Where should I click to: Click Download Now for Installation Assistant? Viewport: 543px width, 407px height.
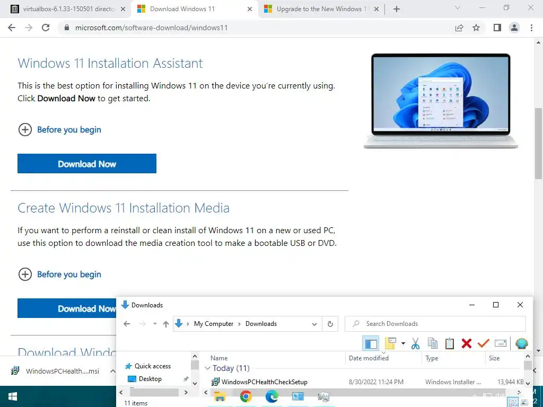(x=87, y=164)
